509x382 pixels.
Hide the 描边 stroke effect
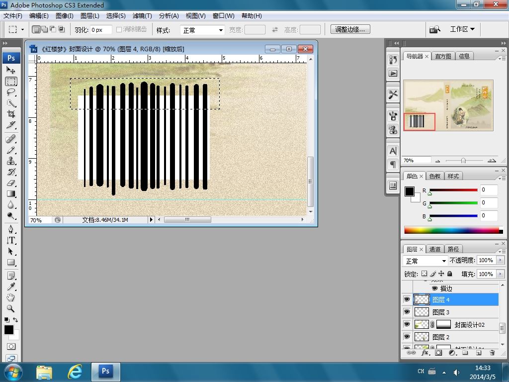pyautogui.click(x=434, y=288)
